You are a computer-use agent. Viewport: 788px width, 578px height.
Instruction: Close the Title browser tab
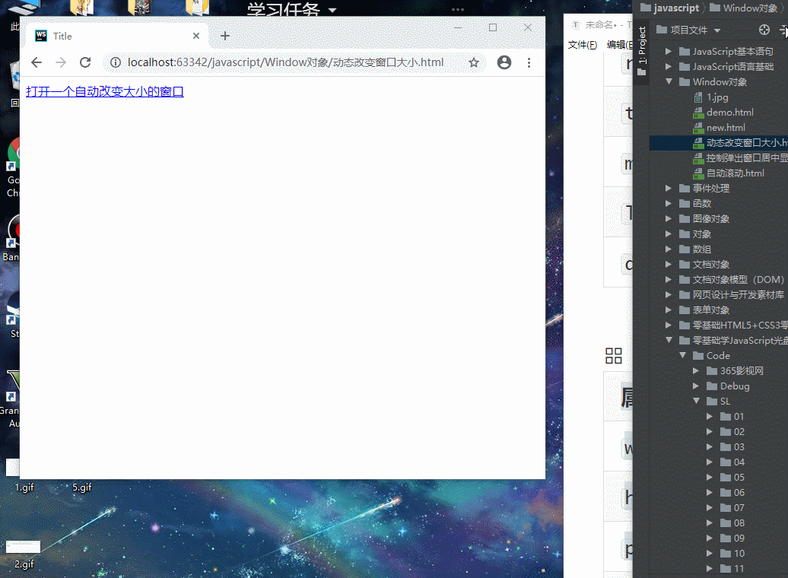[x=196, y=36]
